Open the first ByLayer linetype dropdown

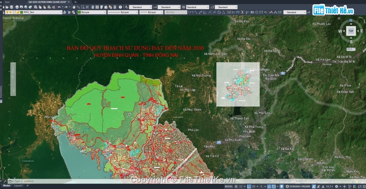coord(123,12)
